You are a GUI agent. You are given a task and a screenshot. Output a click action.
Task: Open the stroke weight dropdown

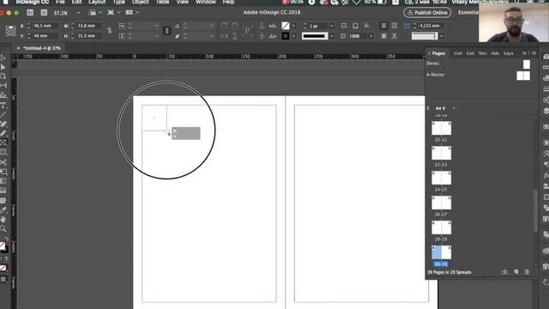click(331, 26)
